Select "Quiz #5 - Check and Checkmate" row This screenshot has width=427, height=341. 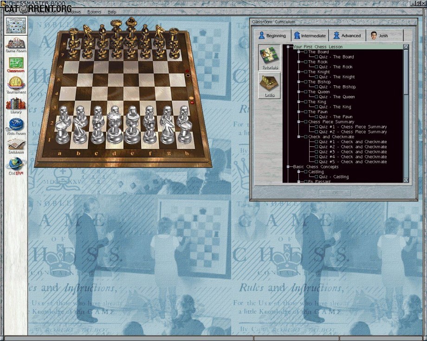pos(353,162)
